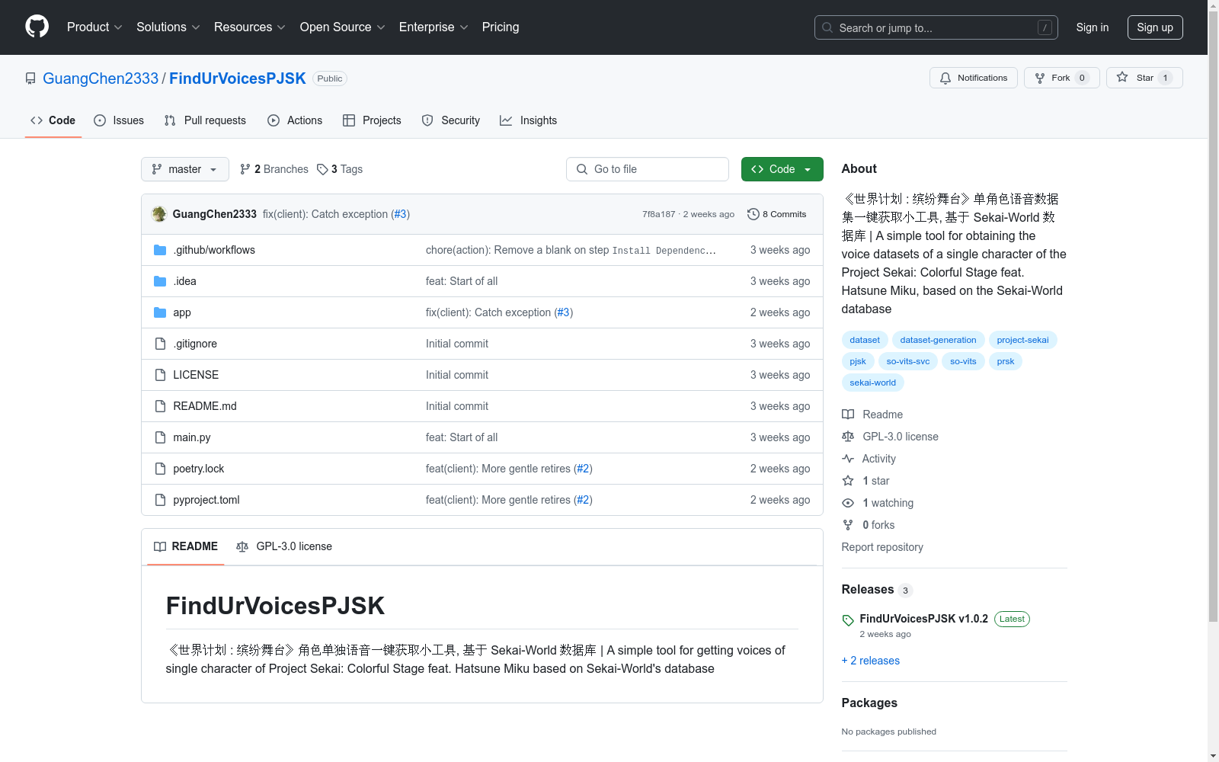Switch to the Pull requests tab
This screenshot has height=762, width=1219.
[x=205, y=120]
